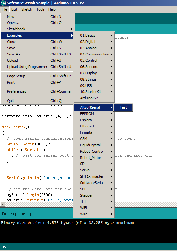Open Preferences from the File menu
Screen dimensions: 177x251
[x=37, y=91]
